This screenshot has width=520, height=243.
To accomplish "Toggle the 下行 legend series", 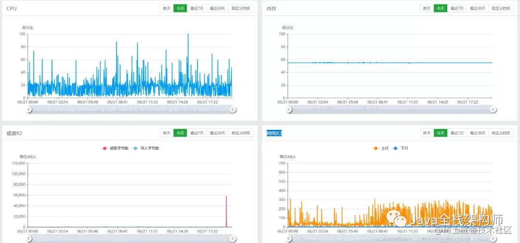I will pyautogui.click(x=400, y=148).
